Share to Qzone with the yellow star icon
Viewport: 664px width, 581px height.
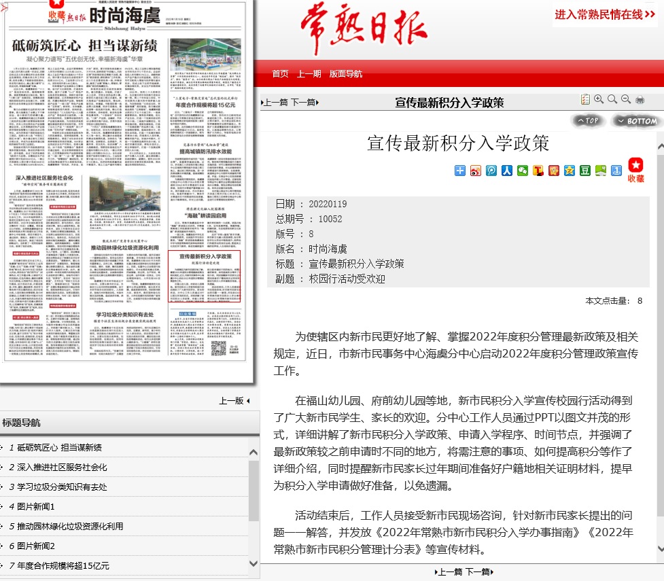click(x=570, y=171)
